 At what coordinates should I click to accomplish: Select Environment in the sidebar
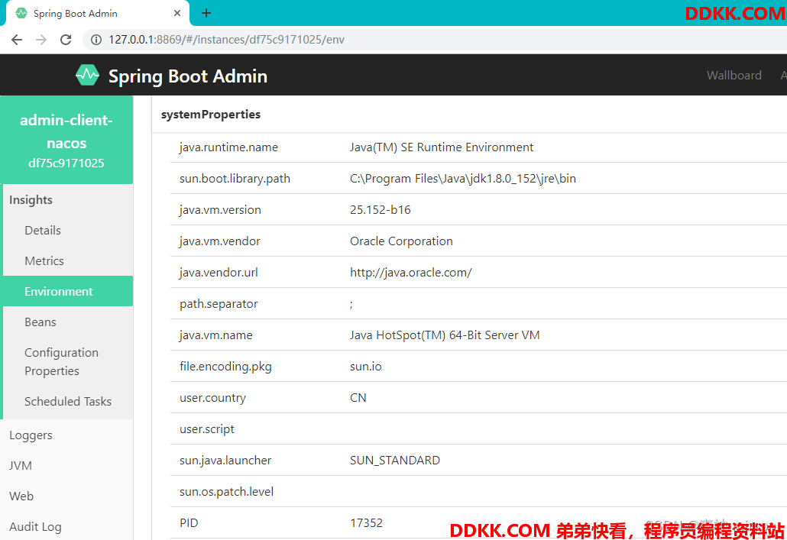pyautogui.click(x=68, y=291)
